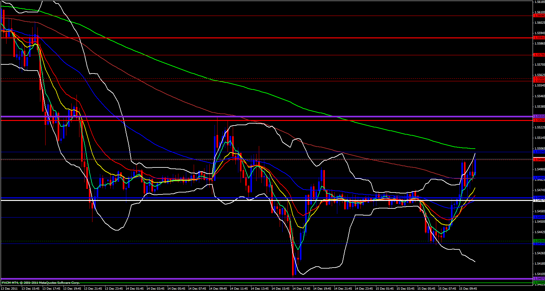Click the red 1.55780 price tag

[x=539, y=55]
